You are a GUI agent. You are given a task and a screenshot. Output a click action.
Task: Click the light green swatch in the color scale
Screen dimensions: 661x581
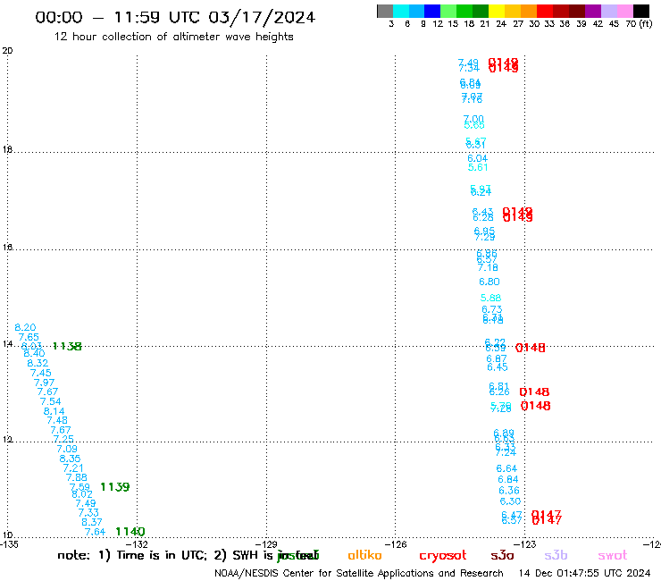pyautogui.click(x=448, y=11)
